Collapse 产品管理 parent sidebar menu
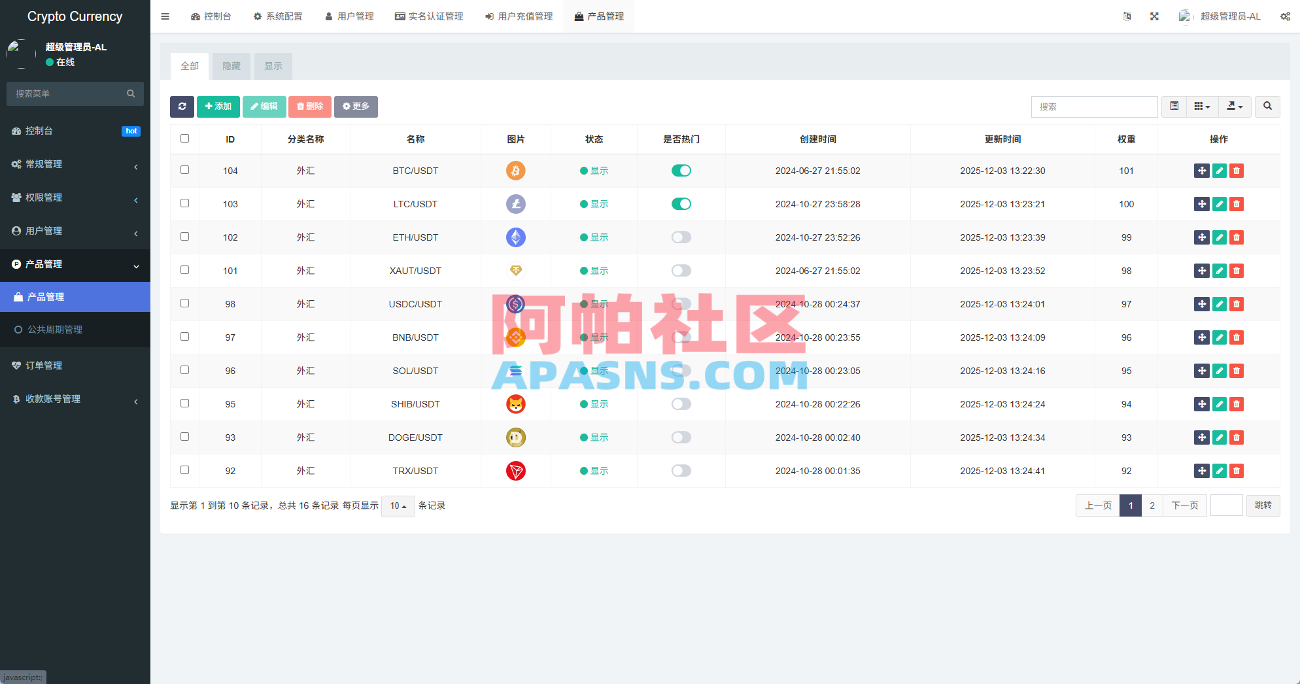The image size is (1300, 684). click(75, 264)
